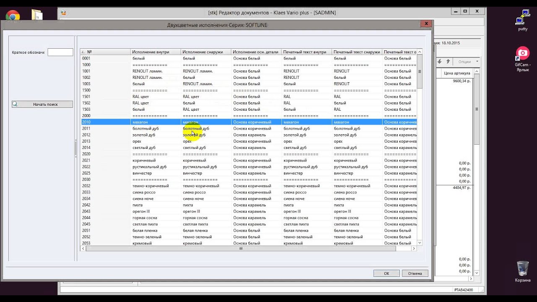
Task: Select row 0001
Action: (x=249, y=58)
